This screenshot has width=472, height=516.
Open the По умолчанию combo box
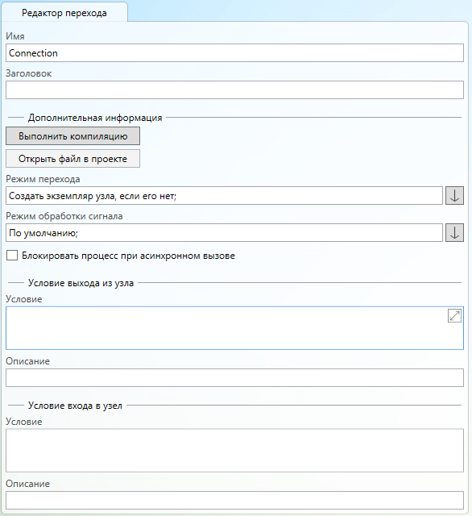pos(224,233)
